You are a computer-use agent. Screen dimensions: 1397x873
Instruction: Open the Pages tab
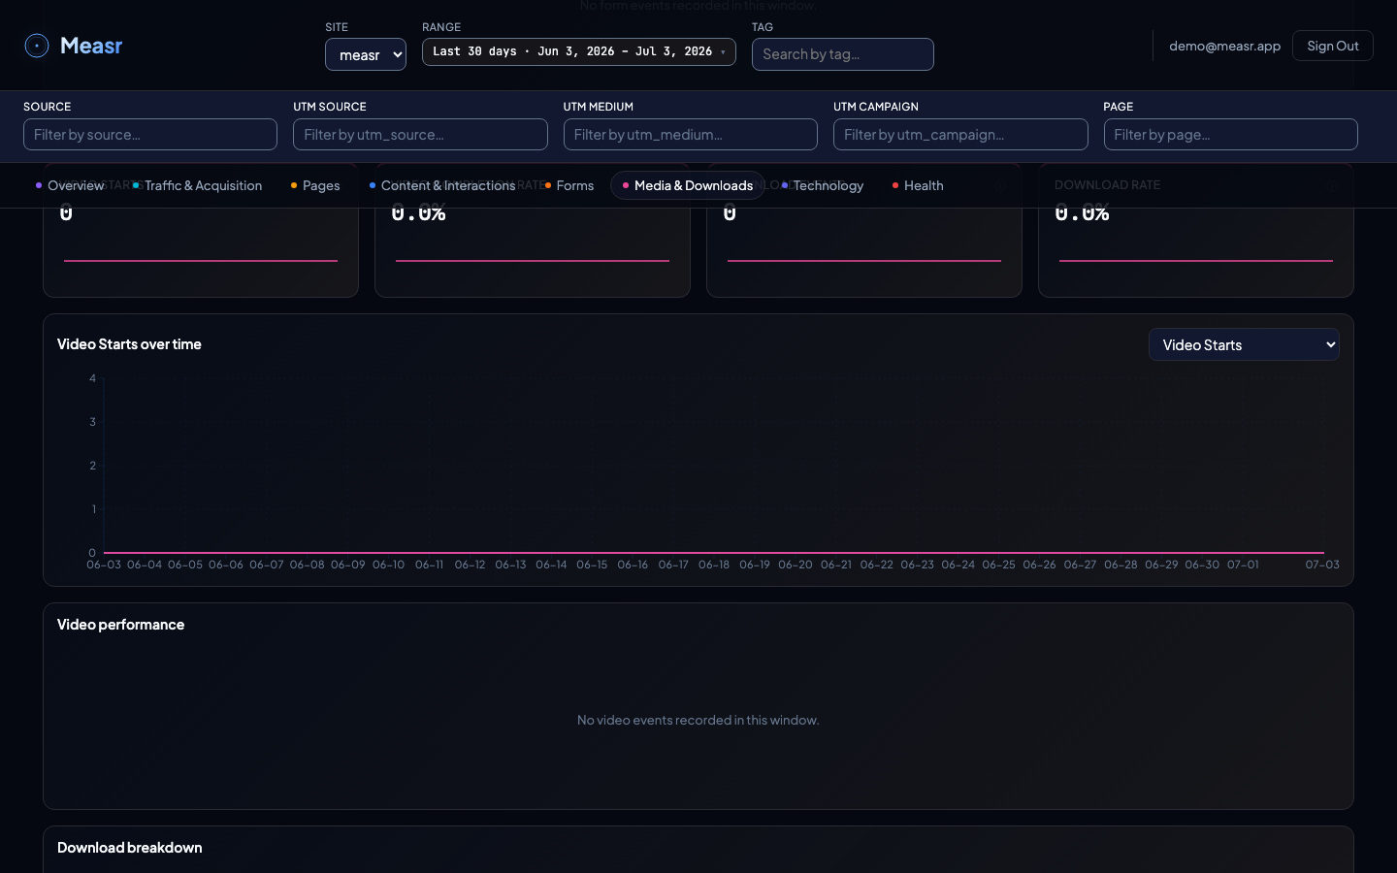pos(315,185)
